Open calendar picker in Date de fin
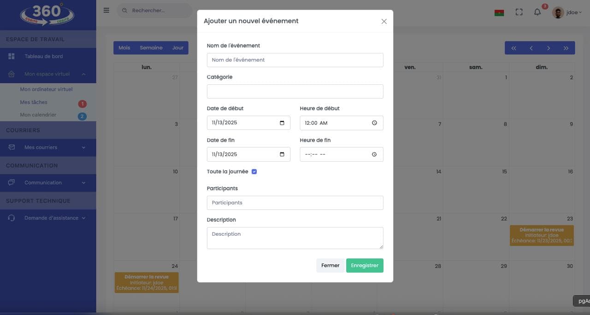The width and height of the screenshot is (590, 315). pyautogui.click(x=282, y=154)
